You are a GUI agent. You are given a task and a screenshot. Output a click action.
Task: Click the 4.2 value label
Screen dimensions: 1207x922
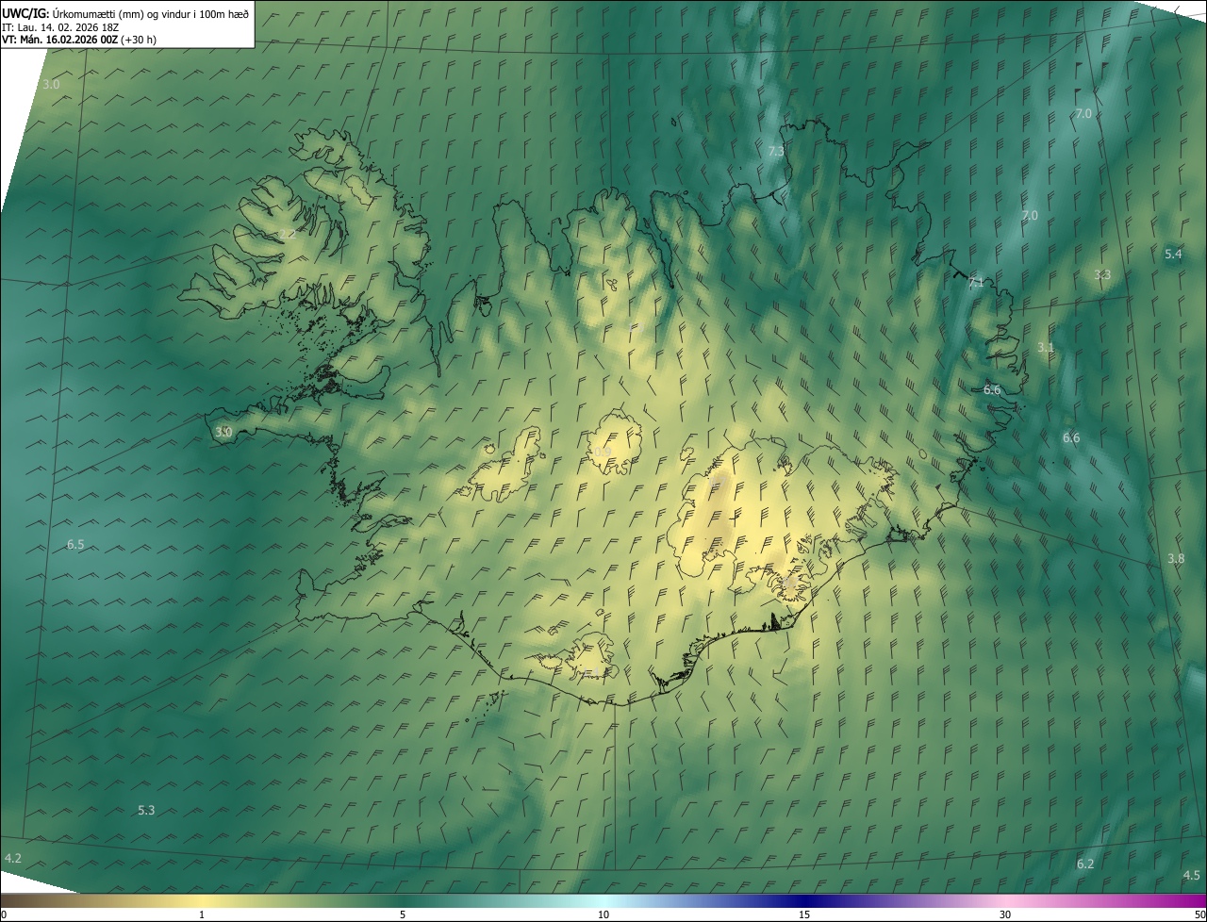click(x=13, y=858)
